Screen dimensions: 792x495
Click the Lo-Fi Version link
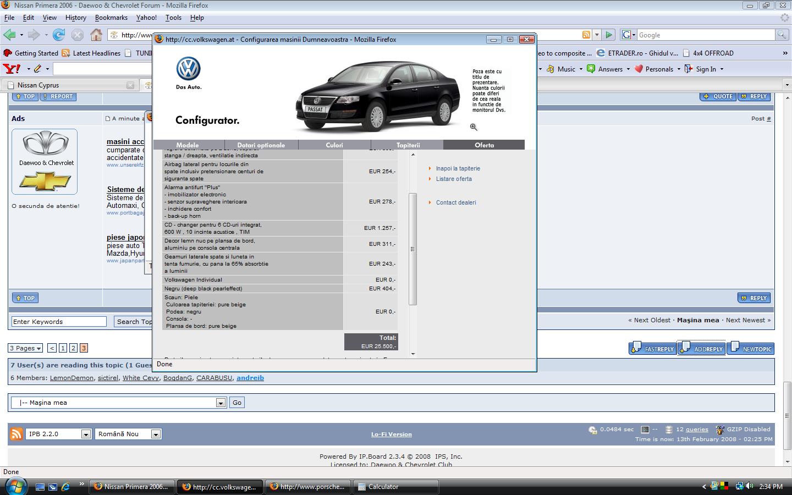[x=392, y=435]
